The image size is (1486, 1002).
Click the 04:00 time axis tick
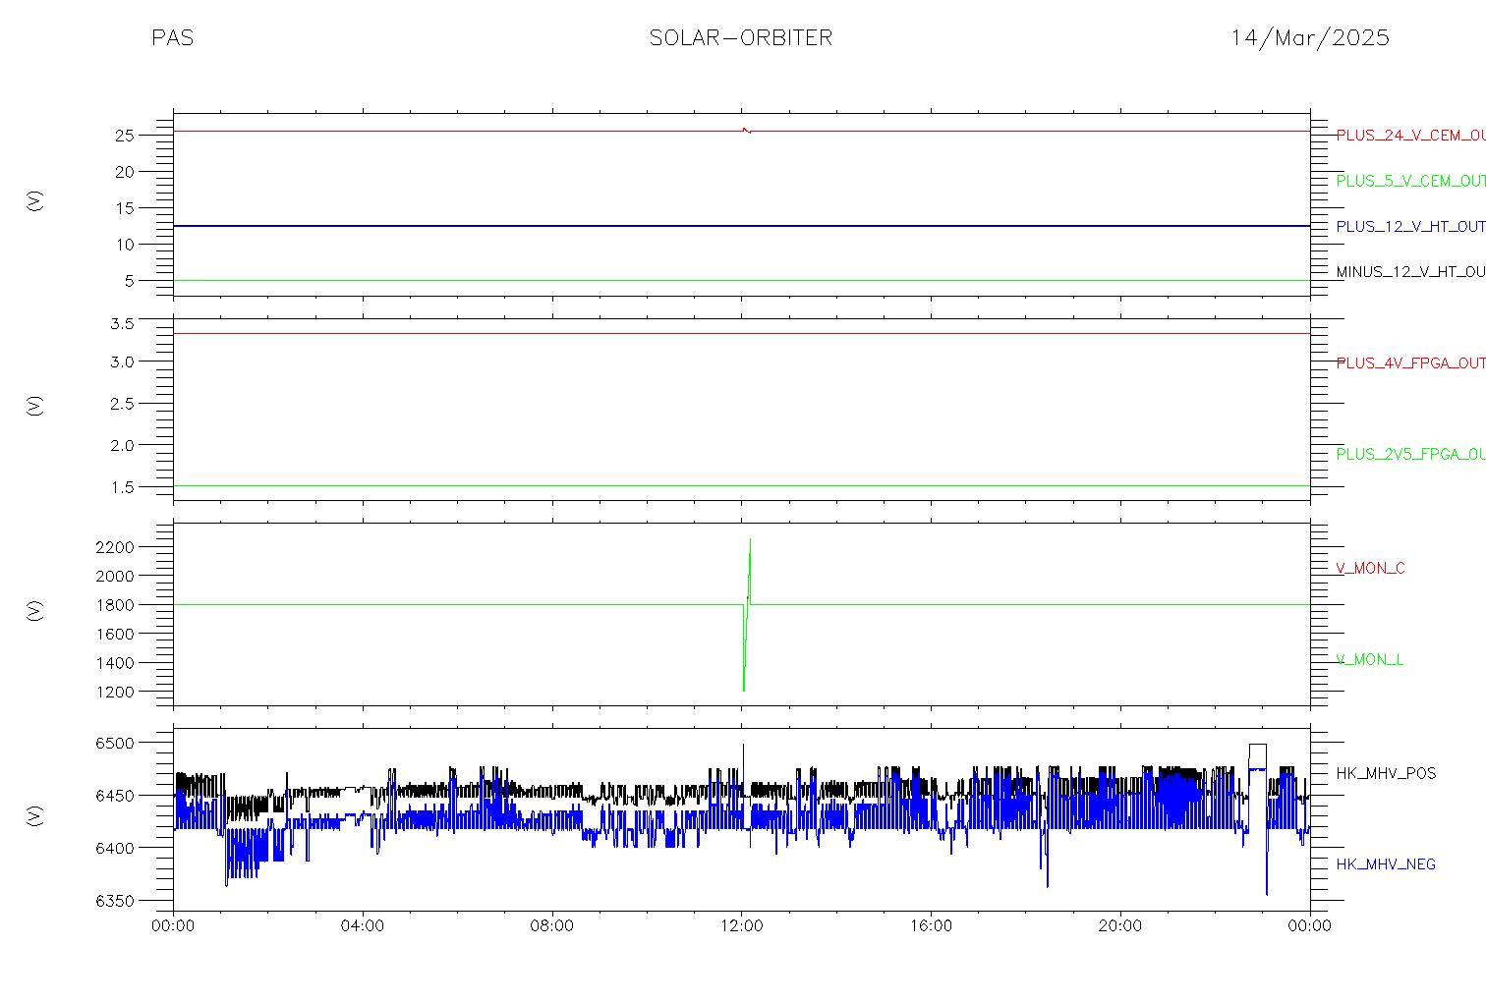[363, 925]
